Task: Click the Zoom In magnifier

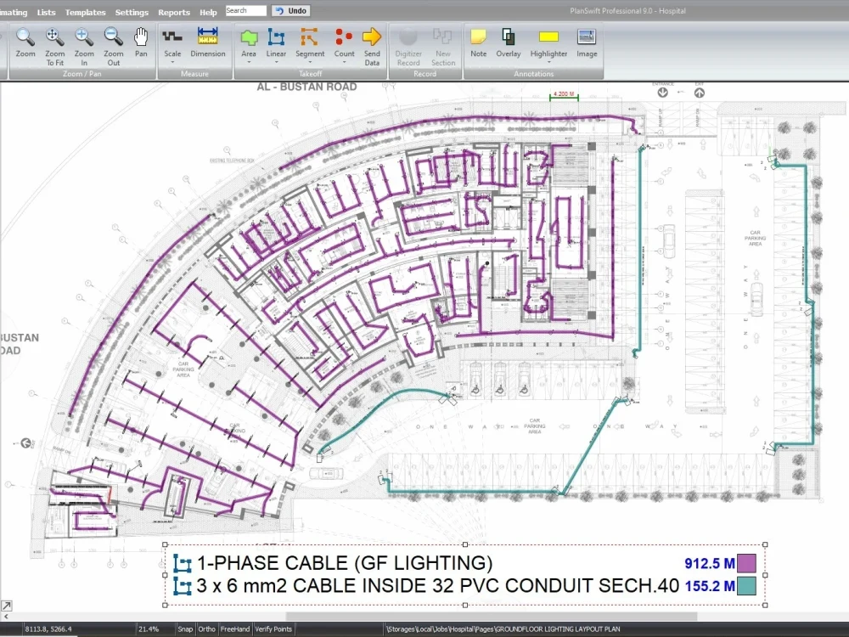Action: tap(84, 37)
